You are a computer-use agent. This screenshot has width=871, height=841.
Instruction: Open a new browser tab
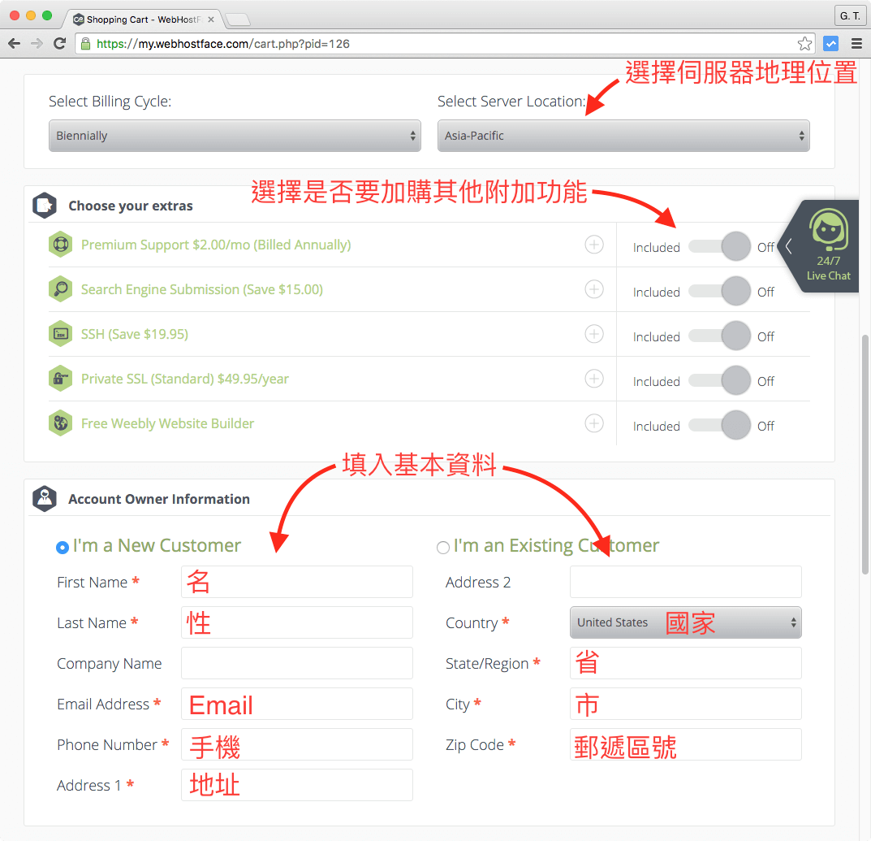[x=238, y=19]
